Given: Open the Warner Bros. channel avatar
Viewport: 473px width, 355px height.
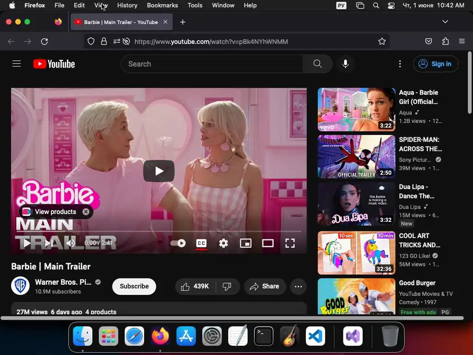Looking at the screenshot, I should [x=20, y=286].
